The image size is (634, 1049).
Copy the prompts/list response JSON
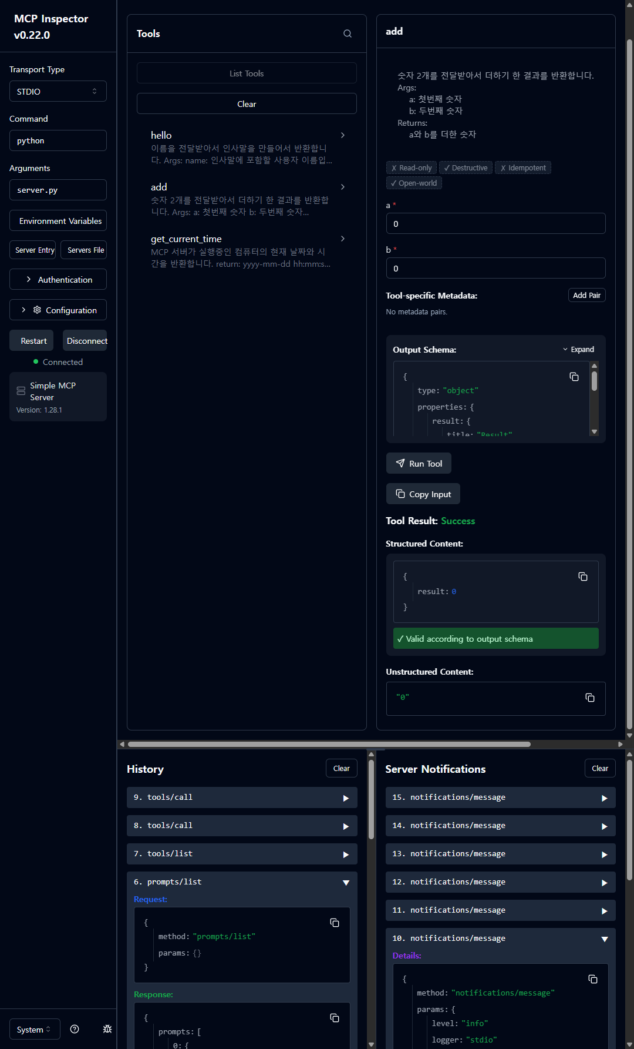[x=335, y=1018]
